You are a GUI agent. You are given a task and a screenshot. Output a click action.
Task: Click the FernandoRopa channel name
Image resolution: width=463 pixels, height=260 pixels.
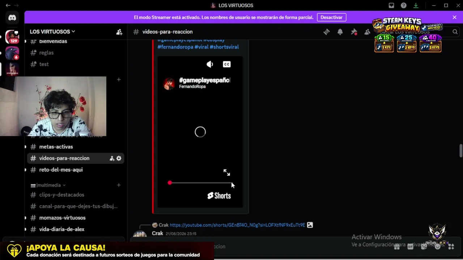point(192,87)
